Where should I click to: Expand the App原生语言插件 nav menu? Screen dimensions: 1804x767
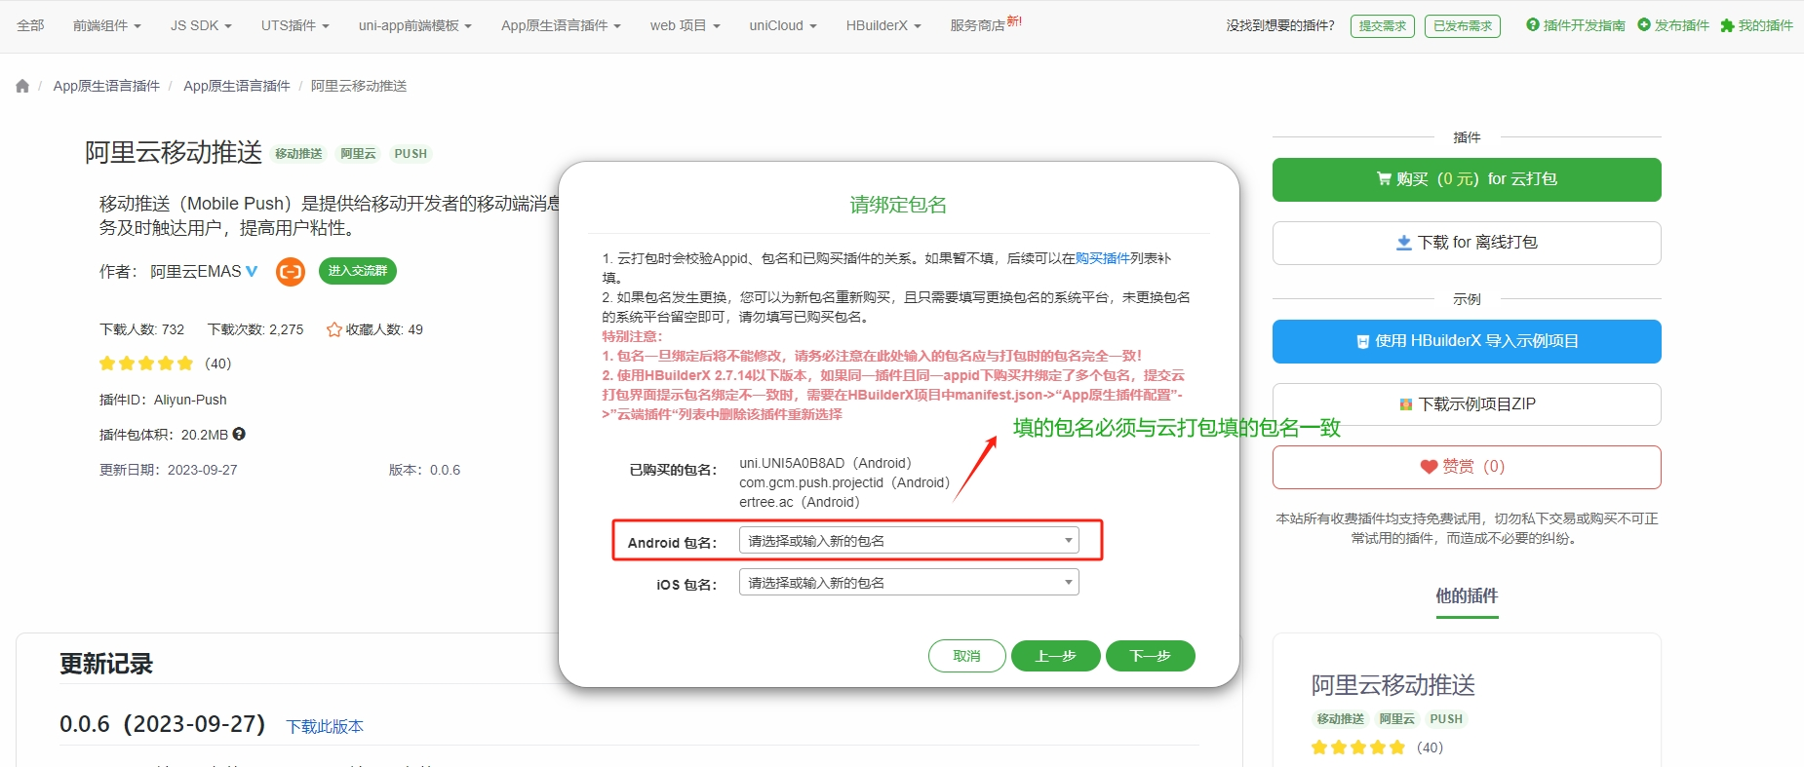(x=561, y=25)
